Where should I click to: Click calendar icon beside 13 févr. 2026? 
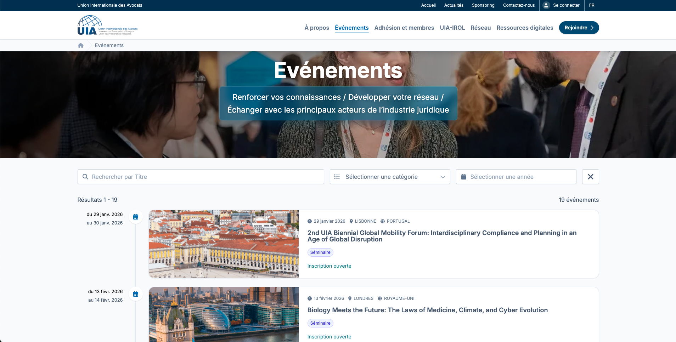[136, 294]
